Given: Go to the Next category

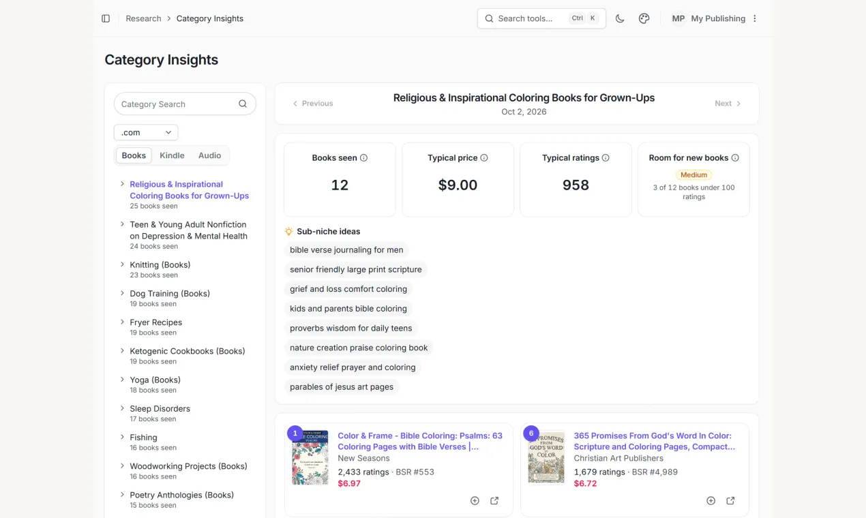Looking at the screenshot, I should click(x=728, y=104).
